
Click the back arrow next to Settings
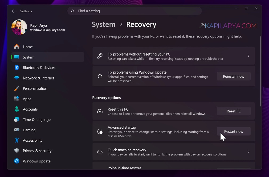pos(13,11)
